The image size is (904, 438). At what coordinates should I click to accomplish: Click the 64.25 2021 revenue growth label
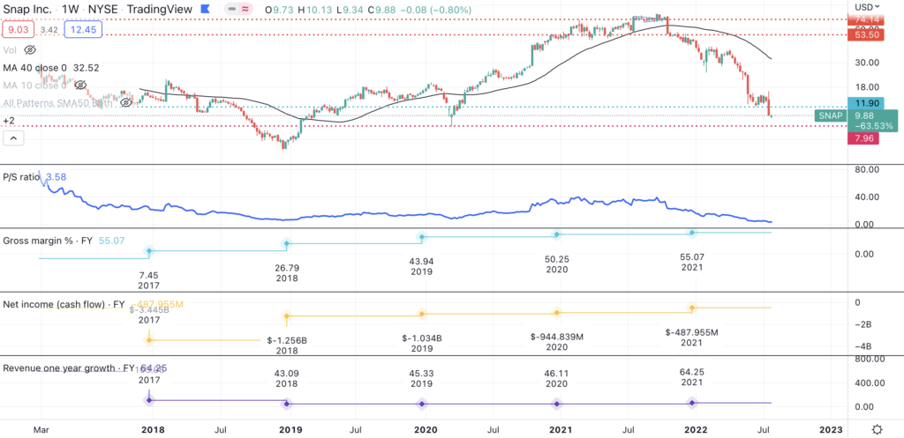(692, 377)
